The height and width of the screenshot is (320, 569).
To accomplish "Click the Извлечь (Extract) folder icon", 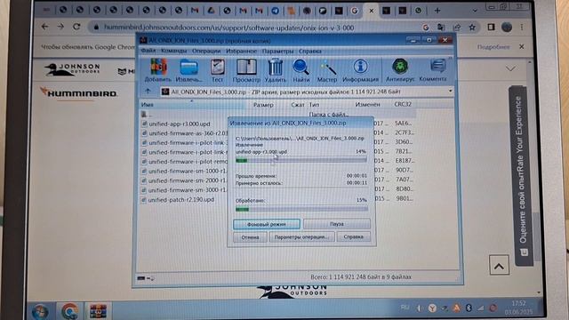I will (188, 70).
